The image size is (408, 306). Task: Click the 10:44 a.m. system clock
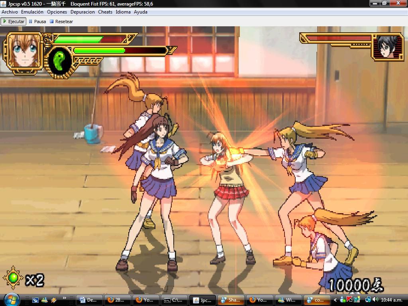click(x=392, y=300)
